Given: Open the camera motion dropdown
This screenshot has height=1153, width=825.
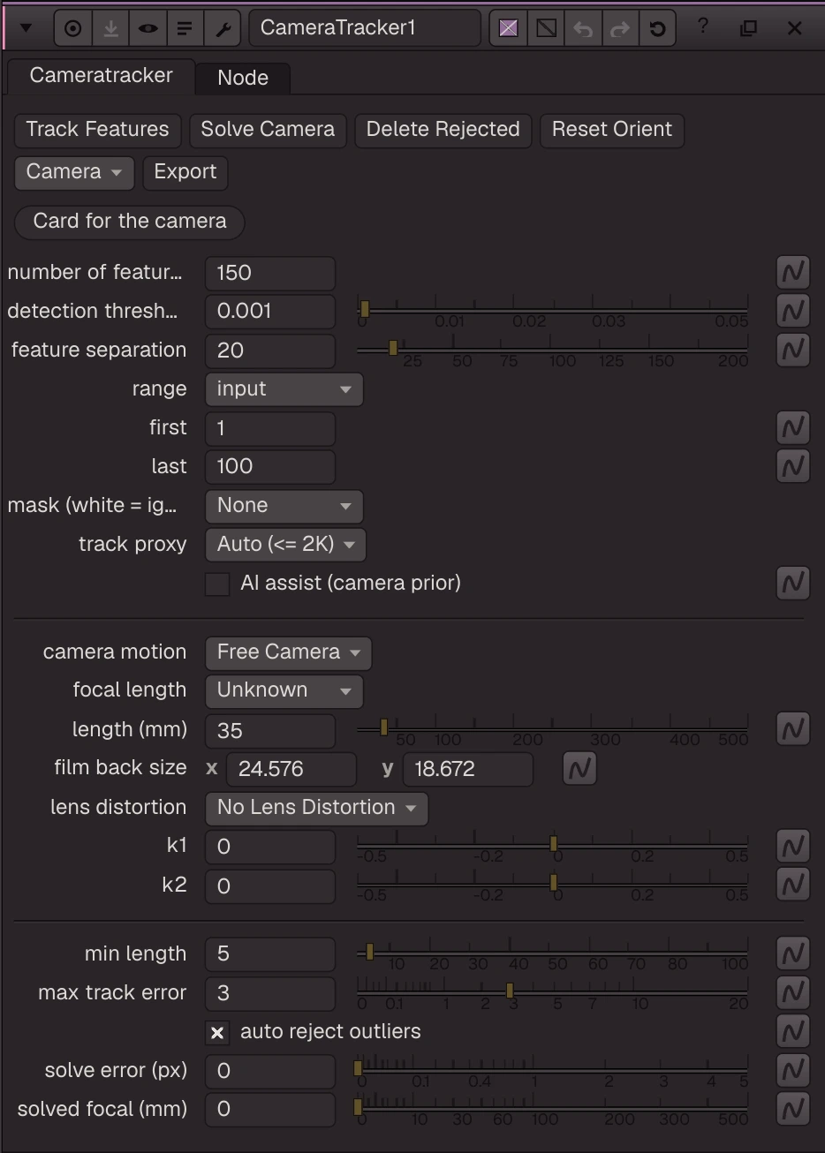Looking at the screenshot, I should pos(289,652).
